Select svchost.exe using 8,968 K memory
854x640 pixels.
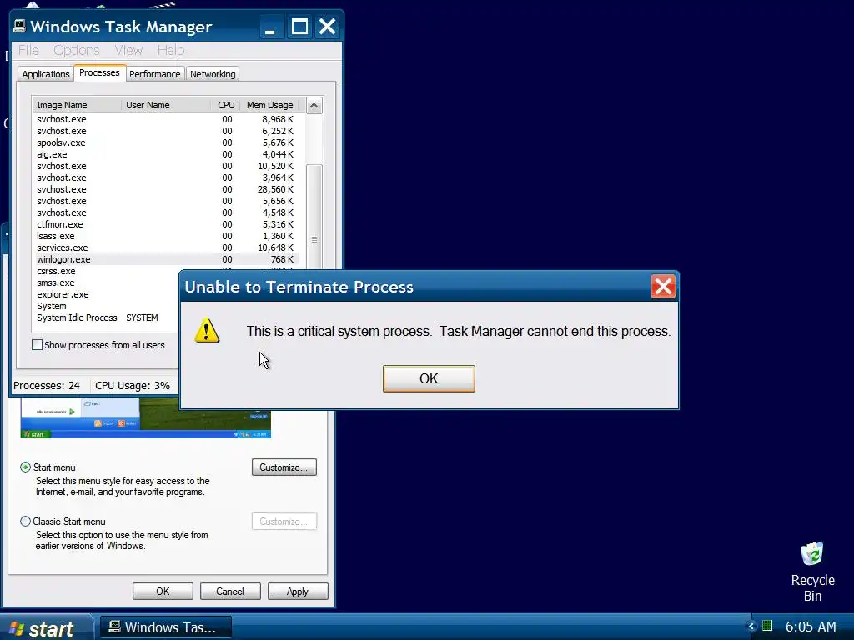166,119
